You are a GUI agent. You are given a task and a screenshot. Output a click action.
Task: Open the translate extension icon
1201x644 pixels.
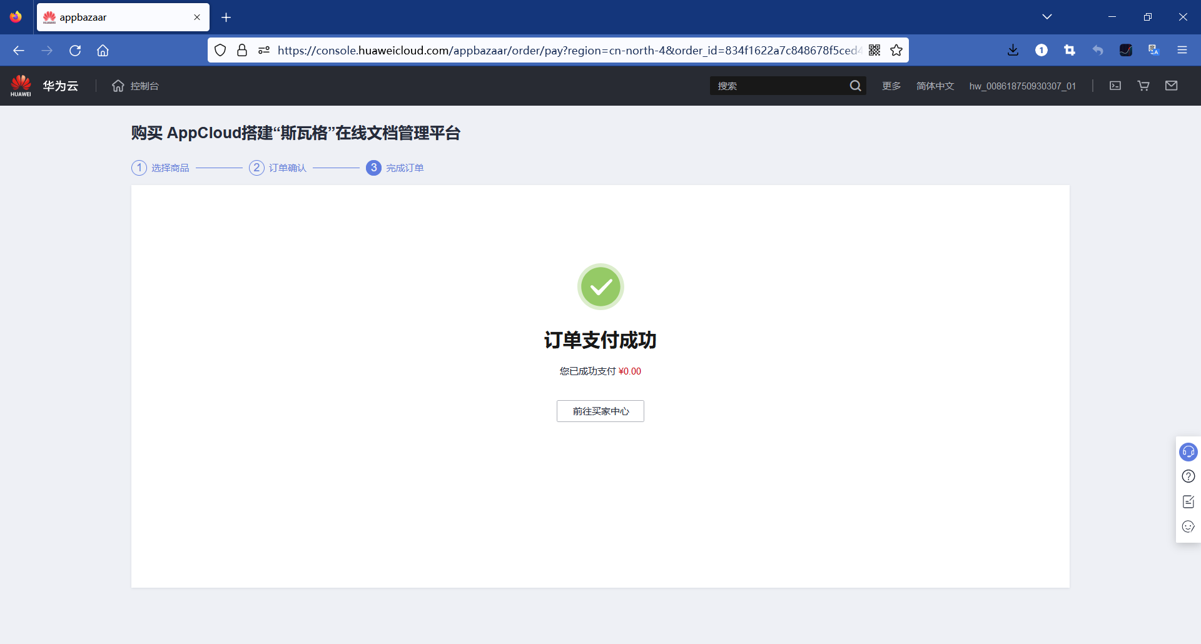point(1153,50)
